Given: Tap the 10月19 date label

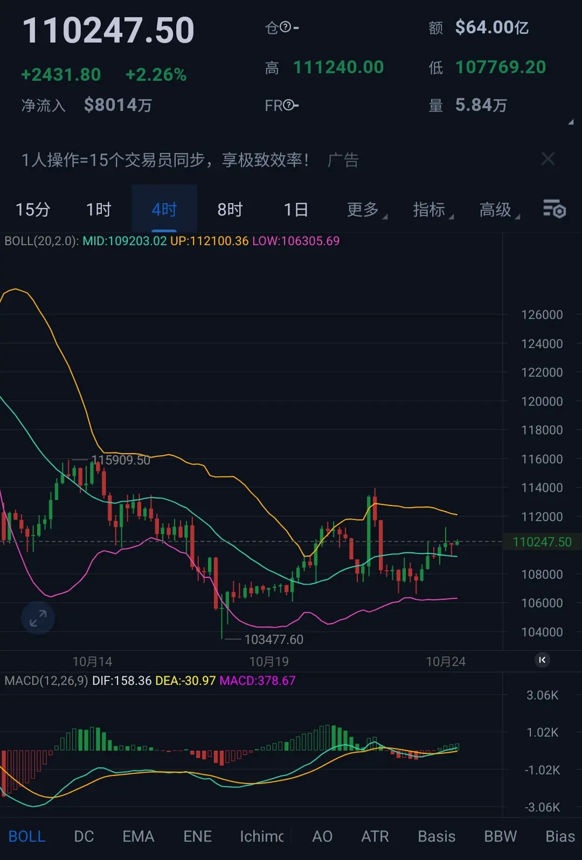Looking at the screenshot, I should click(269, 662).
